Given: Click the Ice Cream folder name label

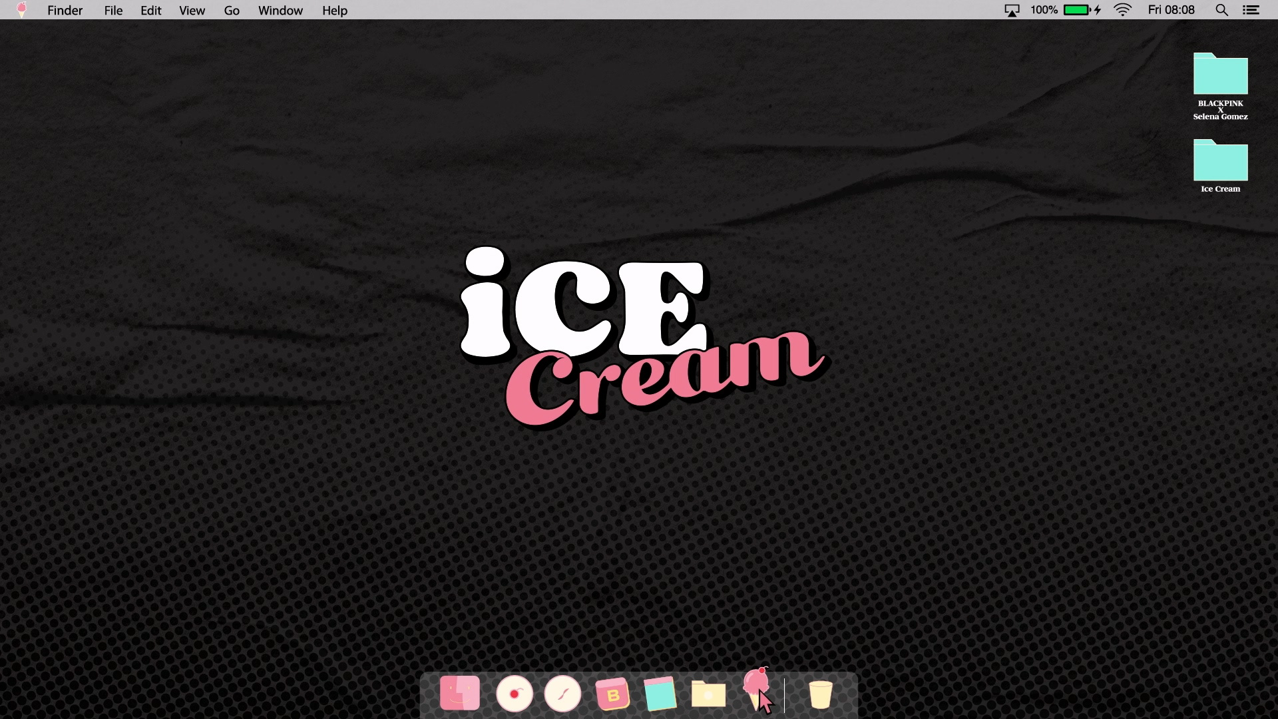Looking at the screenshot, I should click(x=1220, y=189).
